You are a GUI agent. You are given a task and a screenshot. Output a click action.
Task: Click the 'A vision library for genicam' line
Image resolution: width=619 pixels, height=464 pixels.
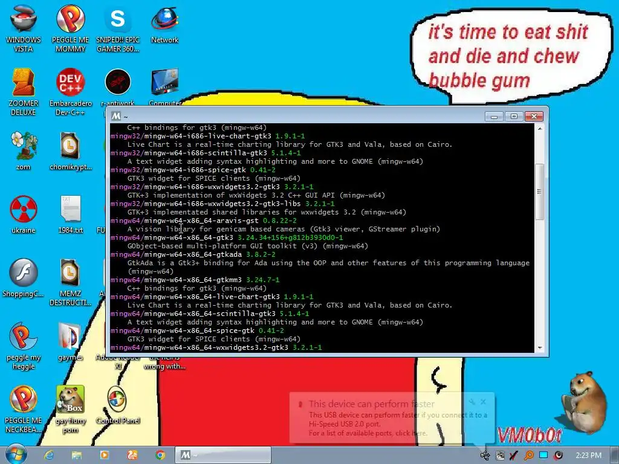coord(284,229)
